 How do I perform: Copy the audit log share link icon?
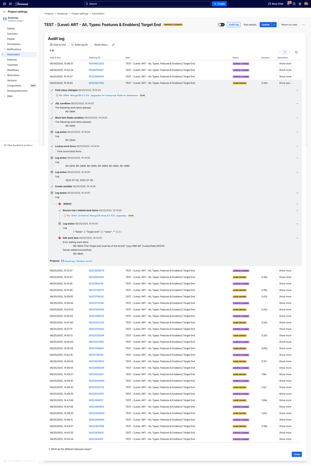coord(113,44)
